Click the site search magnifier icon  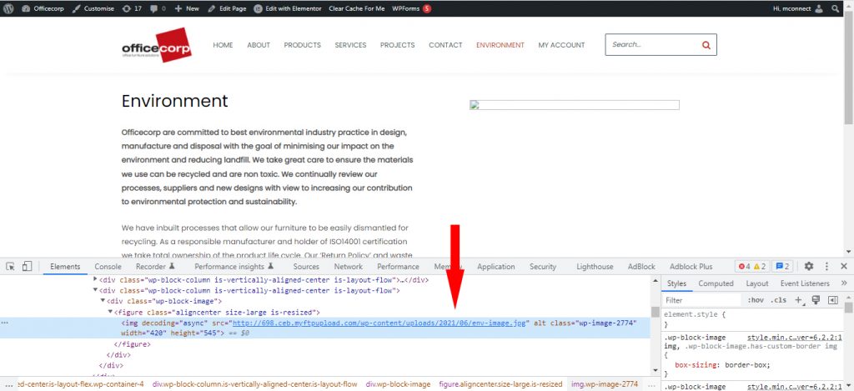click(x=706, y=45)
